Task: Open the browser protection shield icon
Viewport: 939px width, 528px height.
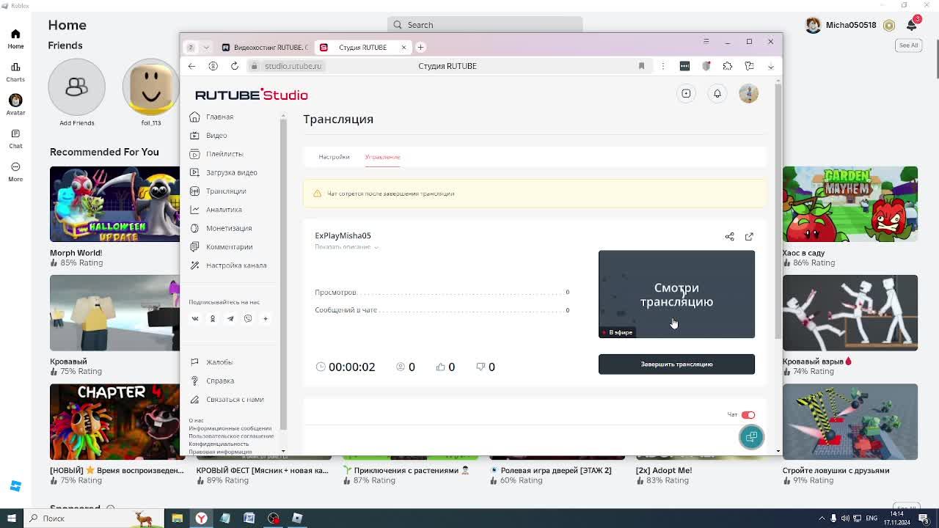Action: click(706, 66)
